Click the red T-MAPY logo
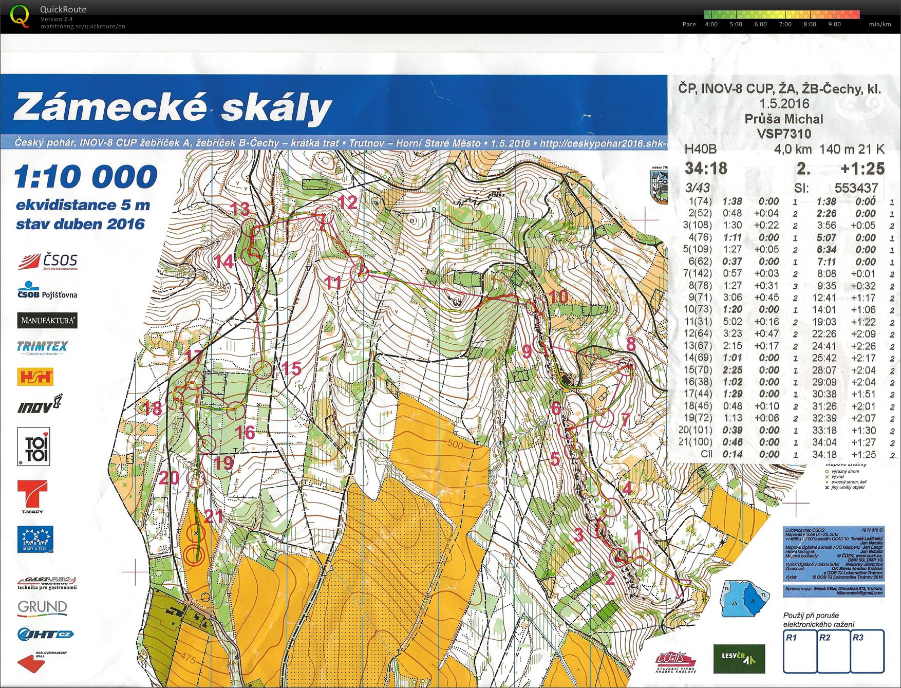Screen dimensions: 901x688 pos(32,497)
